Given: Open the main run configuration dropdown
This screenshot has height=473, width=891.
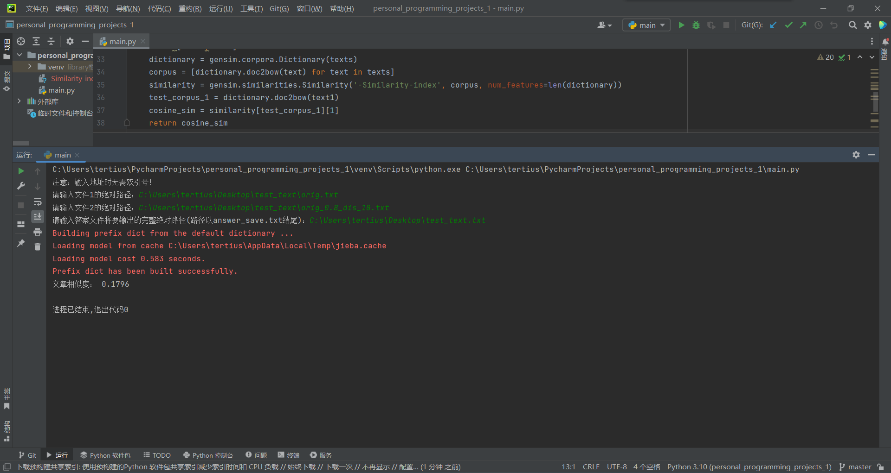Looking at the screenshot, I should (646, 25).
